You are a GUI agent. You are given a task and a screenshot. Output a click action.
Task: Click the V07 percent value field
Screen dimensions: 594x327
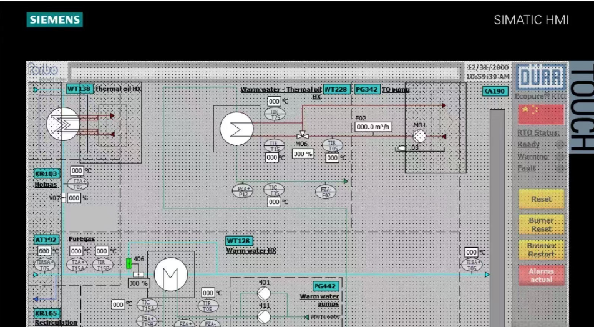(x=74, y=198)
